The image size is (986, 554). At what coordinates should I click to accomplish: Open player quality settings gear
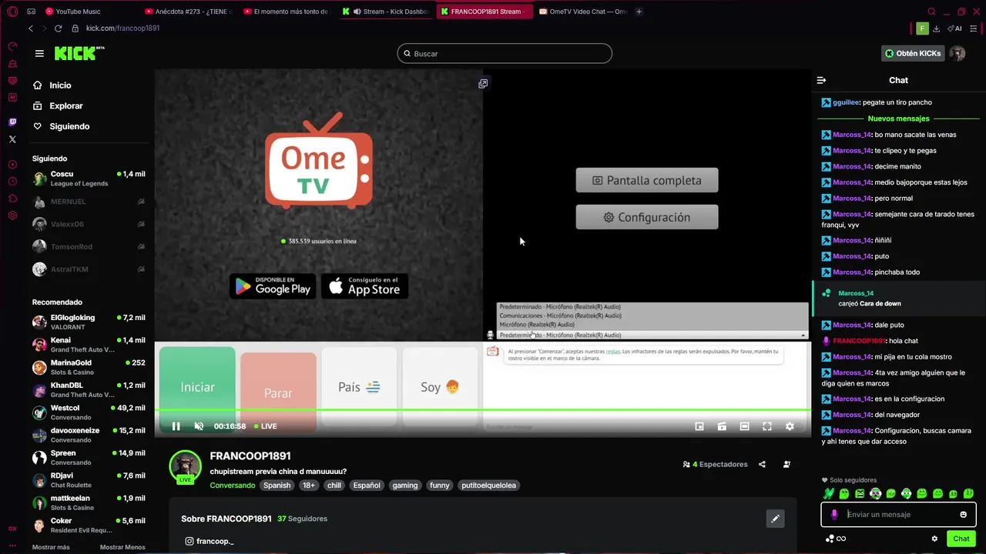coord(790,426)
